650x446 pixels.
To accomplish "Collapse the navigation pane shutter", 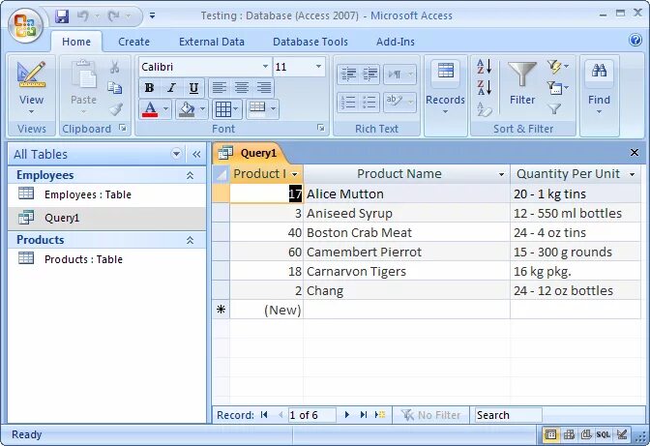I will coord(196,154).
